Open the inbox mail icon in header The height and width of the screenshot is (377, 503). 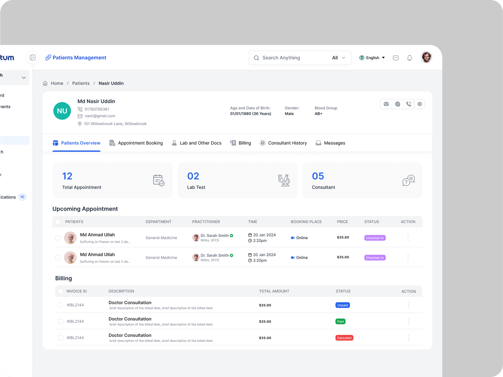click(396, 58)
